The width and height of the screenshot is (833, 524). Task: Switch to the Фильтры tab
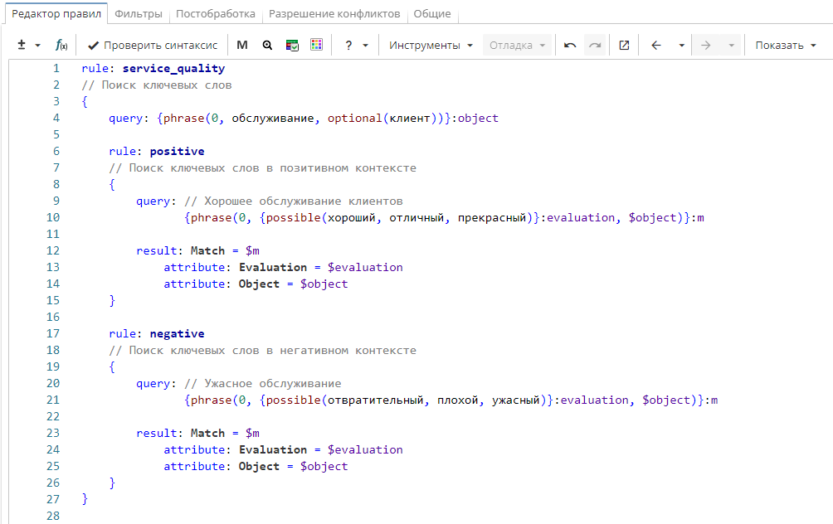(138, 14)
